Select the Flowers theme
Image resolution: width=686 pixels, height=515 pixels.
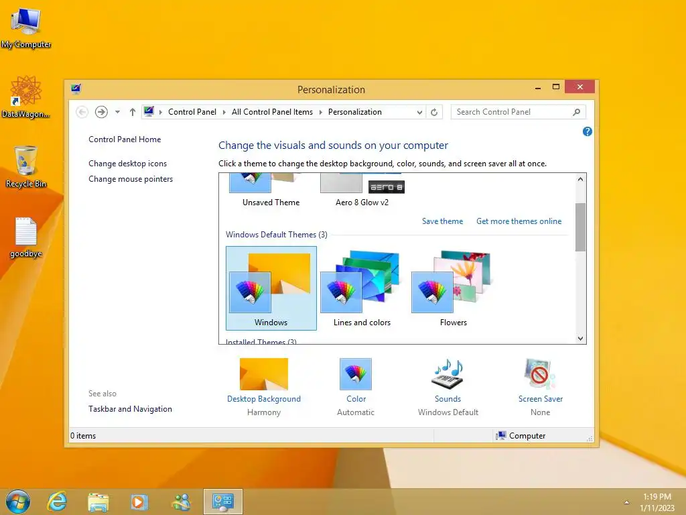point(454,288)
